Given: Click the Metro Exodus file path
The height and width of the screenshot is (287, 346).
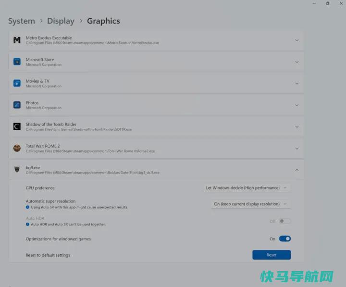Looking at the screenshot, I should [92, 43].
